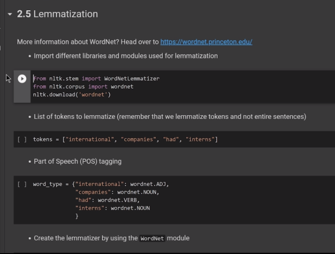The width and height of the screenshot is (335, 254).
Task: Collapse the 2.5 Lemmatization section arrow
Action: (10, 14)
